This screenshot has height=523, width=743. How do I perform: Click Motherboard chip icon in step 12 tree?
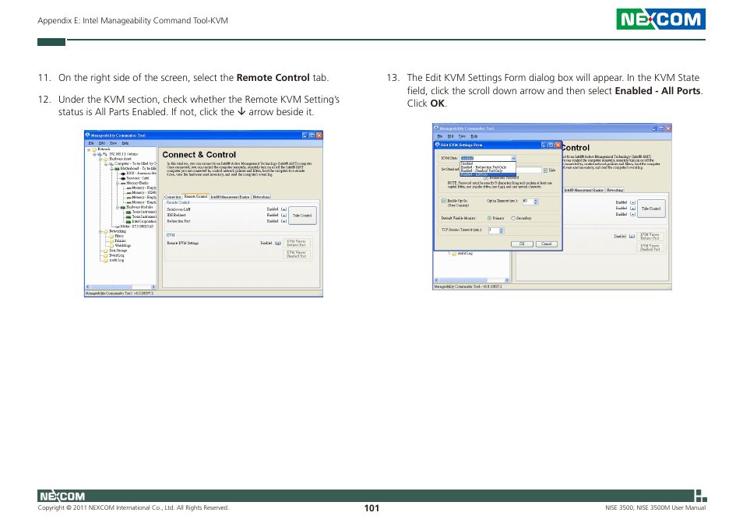(x=117, y=168)
